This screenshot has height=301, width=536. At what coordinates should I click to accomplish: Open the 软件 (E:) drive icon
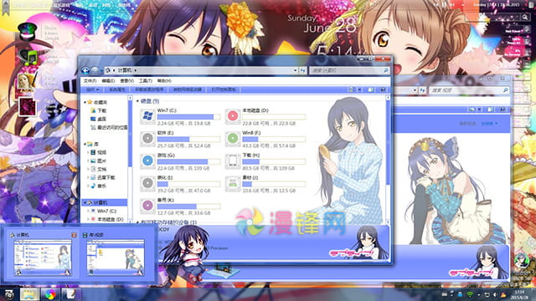(147, 139)
